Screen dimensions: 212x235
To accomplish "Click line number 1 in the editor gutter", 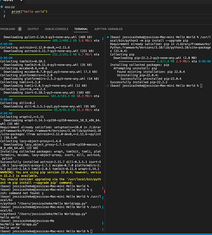I will point(4,12).
